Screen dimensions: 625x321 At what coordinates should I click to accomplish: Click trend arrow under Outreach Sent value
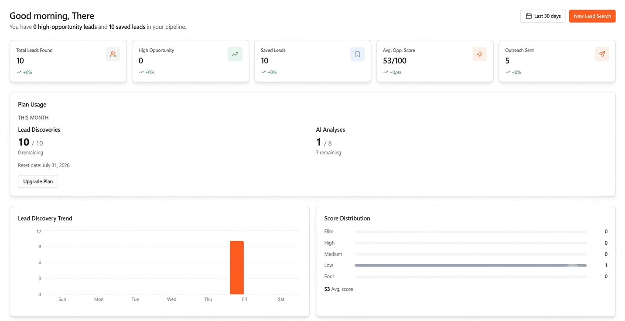(x=508, y=72)
